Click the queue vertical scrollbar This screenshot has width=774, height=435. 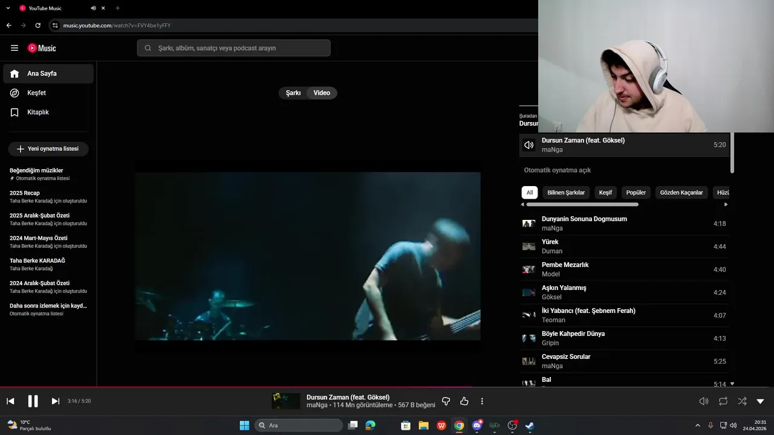732,153
